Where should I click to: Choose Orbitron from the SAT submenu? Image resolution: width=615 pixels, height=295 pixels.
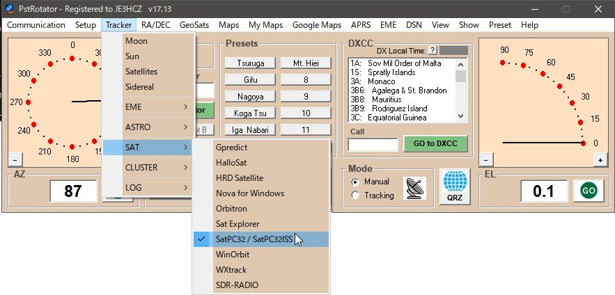click(x=231, y=208)
